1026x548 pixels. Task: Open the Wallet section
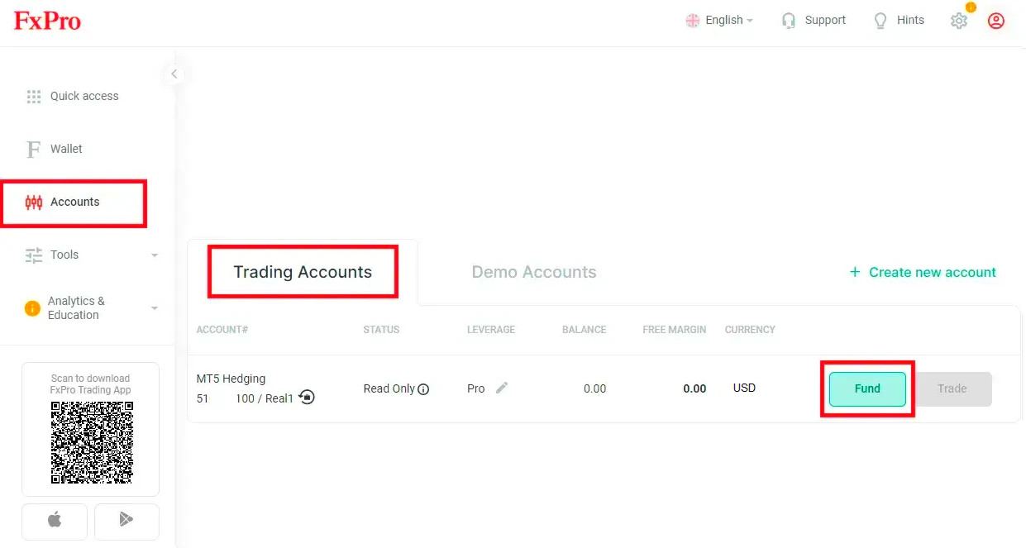66,149
